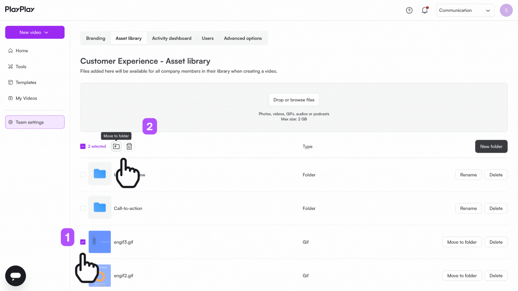Screen dimensions: 518x291
Task: Open the notifications bell icon
Action: pyautogui.click(x=425, y=10)
